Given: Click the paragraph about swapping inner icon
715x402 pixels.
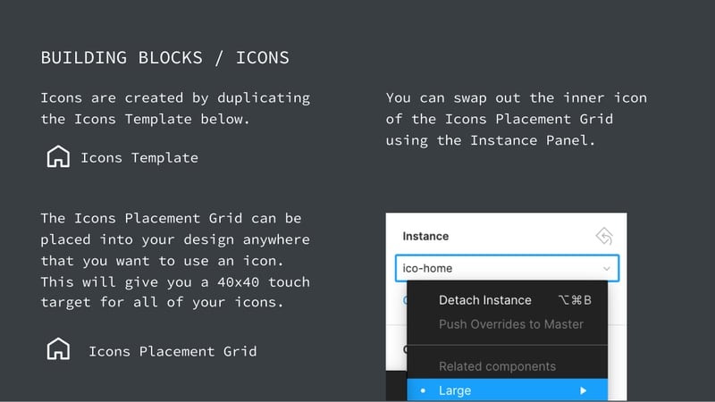Looking at the screenshot, I should pyautogui.click(x=517, y=119).
